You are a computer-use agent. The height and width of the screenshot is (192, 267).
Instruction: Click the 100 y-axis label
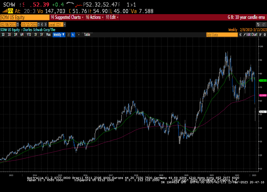click(x=261, y=46)
